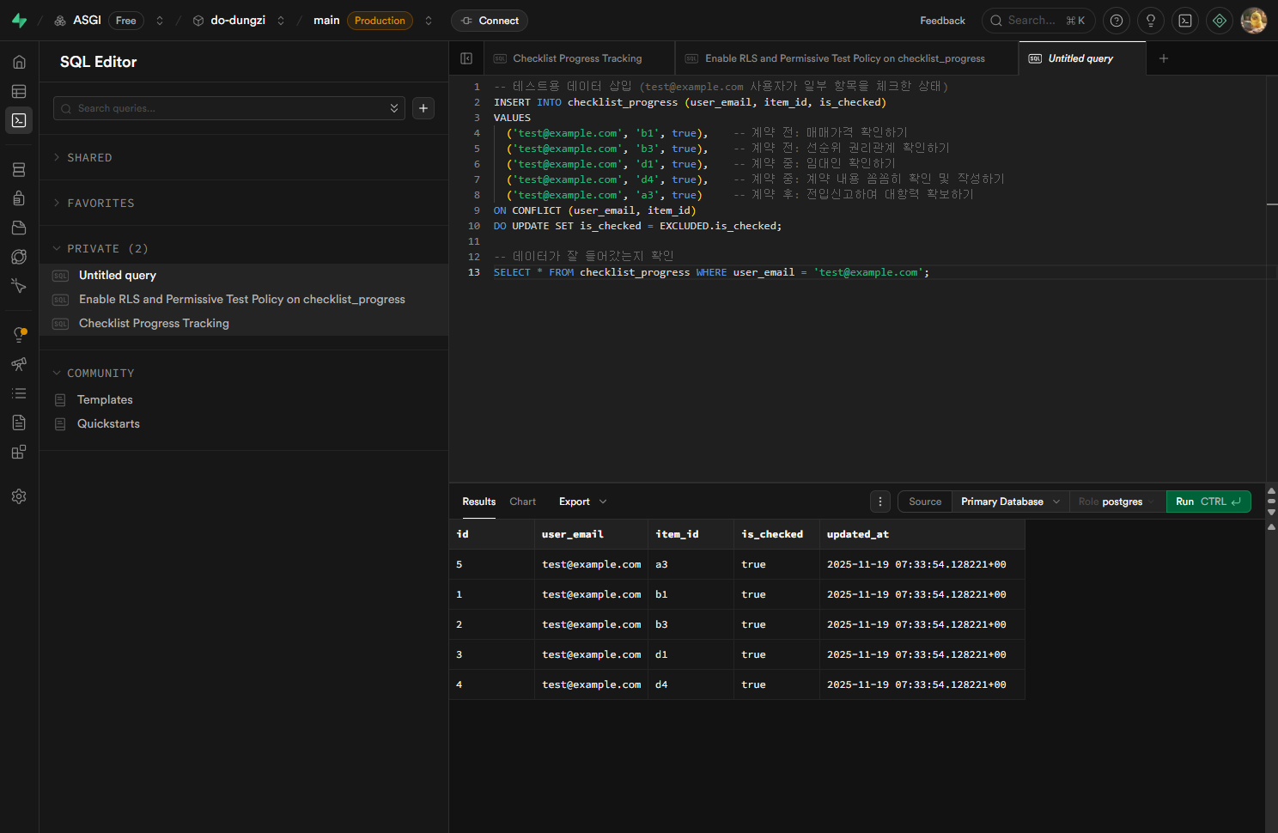Run the SQL query
The image size is (1278, 833).
[1208, 502]
